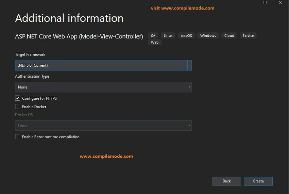Click the Windows tag

coord(208,36)
